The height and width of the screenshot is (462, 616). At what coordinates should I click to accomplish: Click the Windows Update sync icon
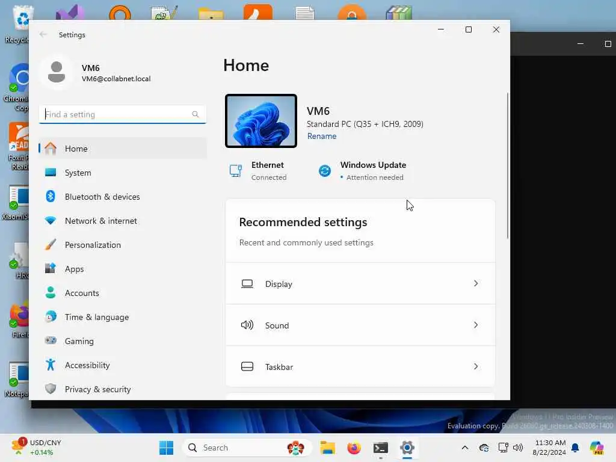pyautogui.click(x=325, y=171)
